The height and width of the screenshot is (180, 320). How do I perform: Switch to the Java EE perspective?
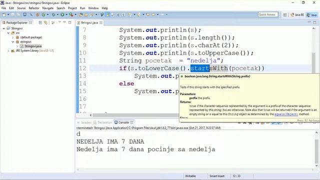click(297, 14)
